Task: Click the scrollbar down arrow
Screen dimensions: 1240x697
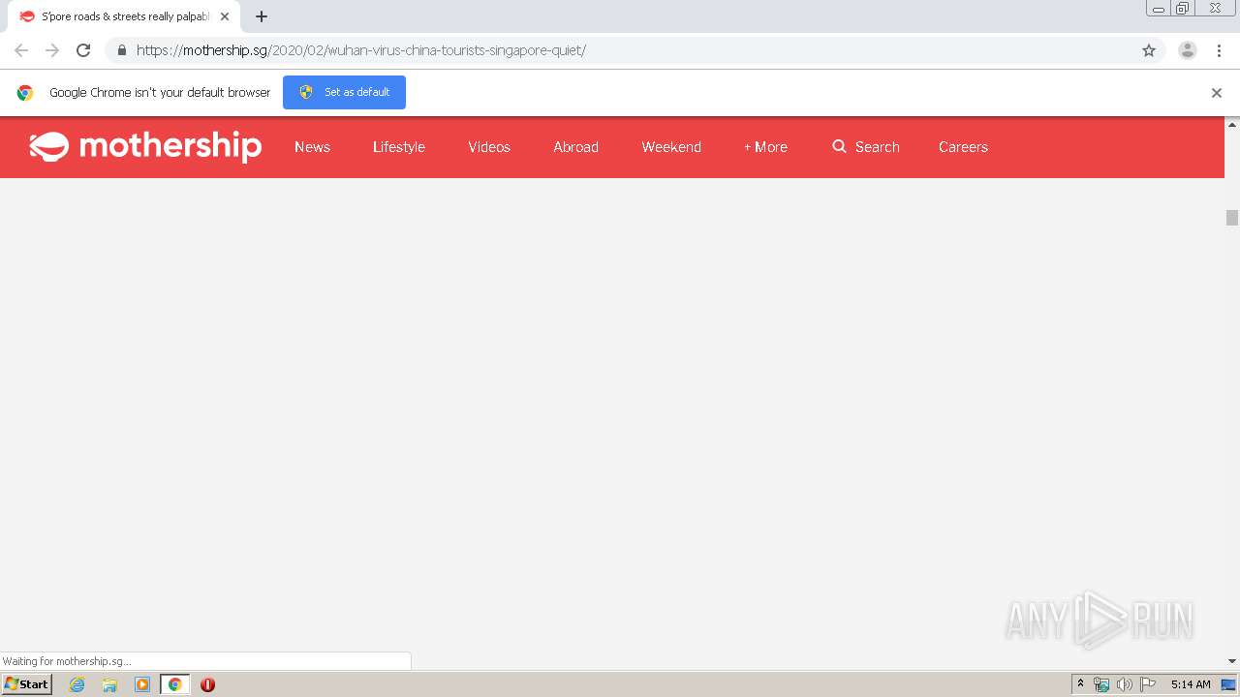Action: coord(1232,661)
